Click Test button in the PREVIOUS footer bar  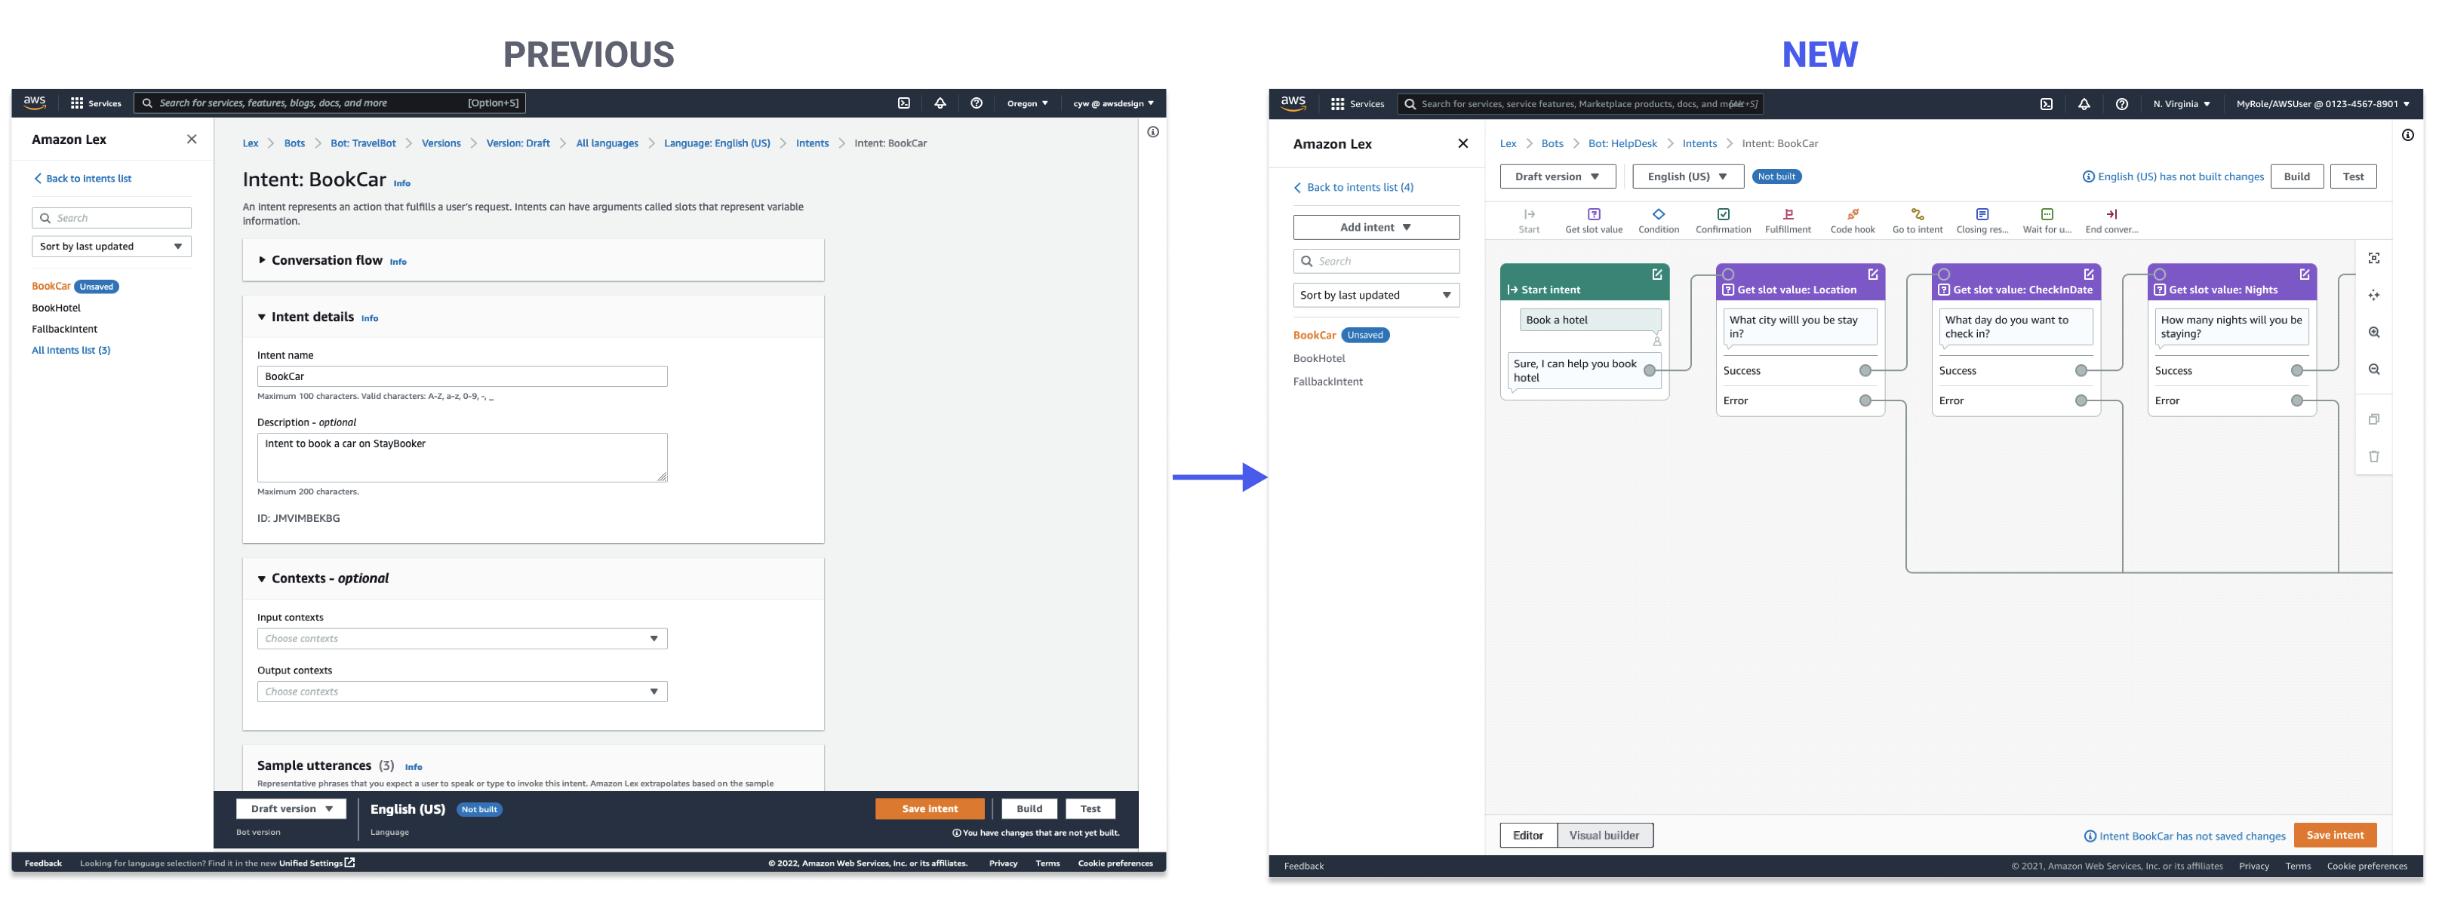coord(1090,808)
